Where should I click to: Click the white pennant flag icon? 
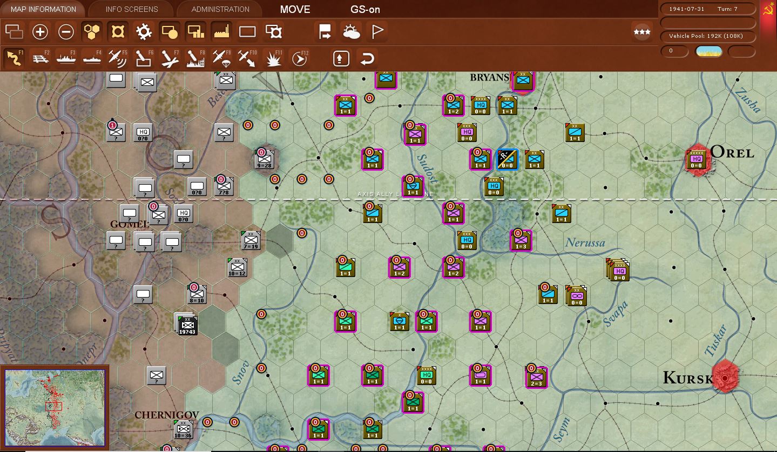click(x=377, y=32)
